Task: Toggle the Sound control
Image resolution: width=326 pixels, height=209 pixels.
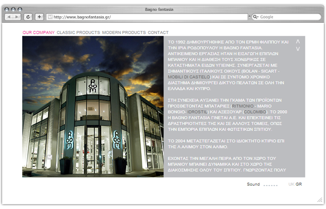Action: (x=253, y=184)
